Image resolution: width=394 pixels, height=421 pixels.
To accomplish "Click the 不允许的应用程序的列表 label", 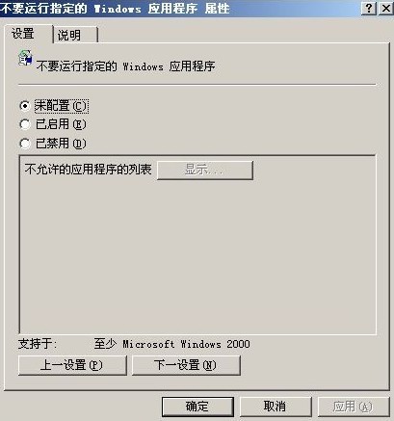I will [x=88, y=170].
